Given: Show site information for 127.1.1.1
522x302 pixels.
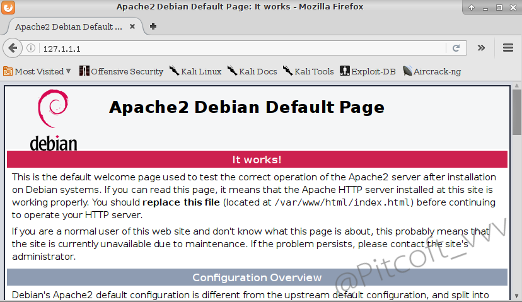Looking at the screenshot, I should [31, 49].
